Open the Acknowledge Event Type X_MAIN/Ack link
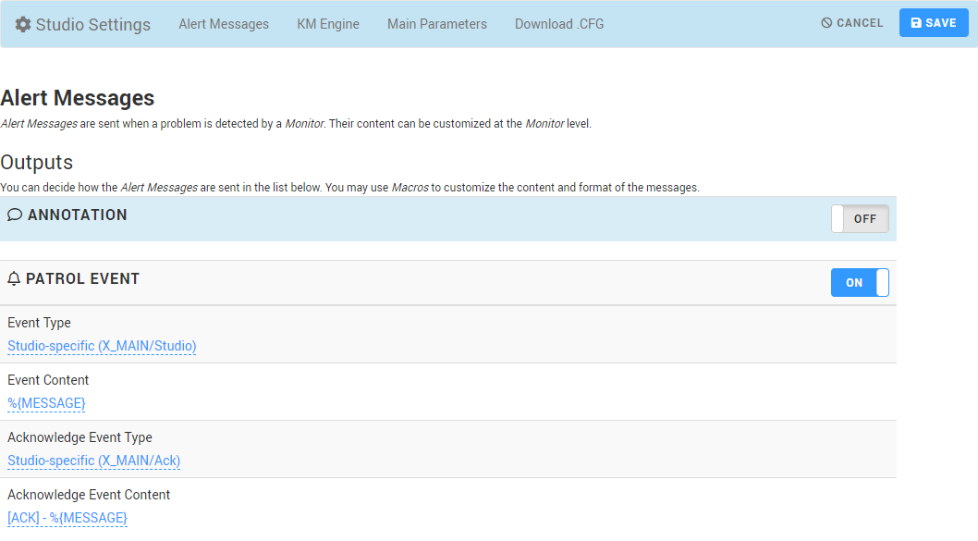 coord(93,460)
